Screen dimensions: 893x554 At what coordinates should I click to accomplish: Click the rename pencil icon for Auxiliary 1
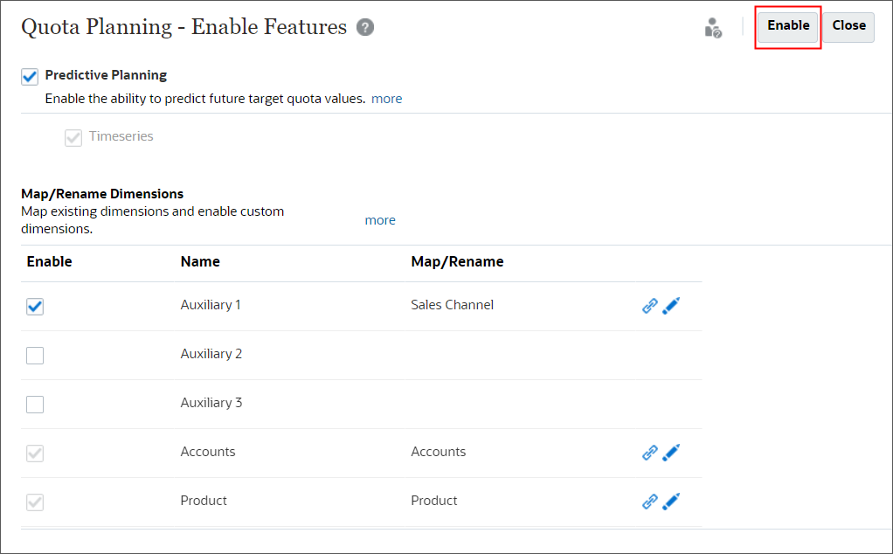point(671,306)
